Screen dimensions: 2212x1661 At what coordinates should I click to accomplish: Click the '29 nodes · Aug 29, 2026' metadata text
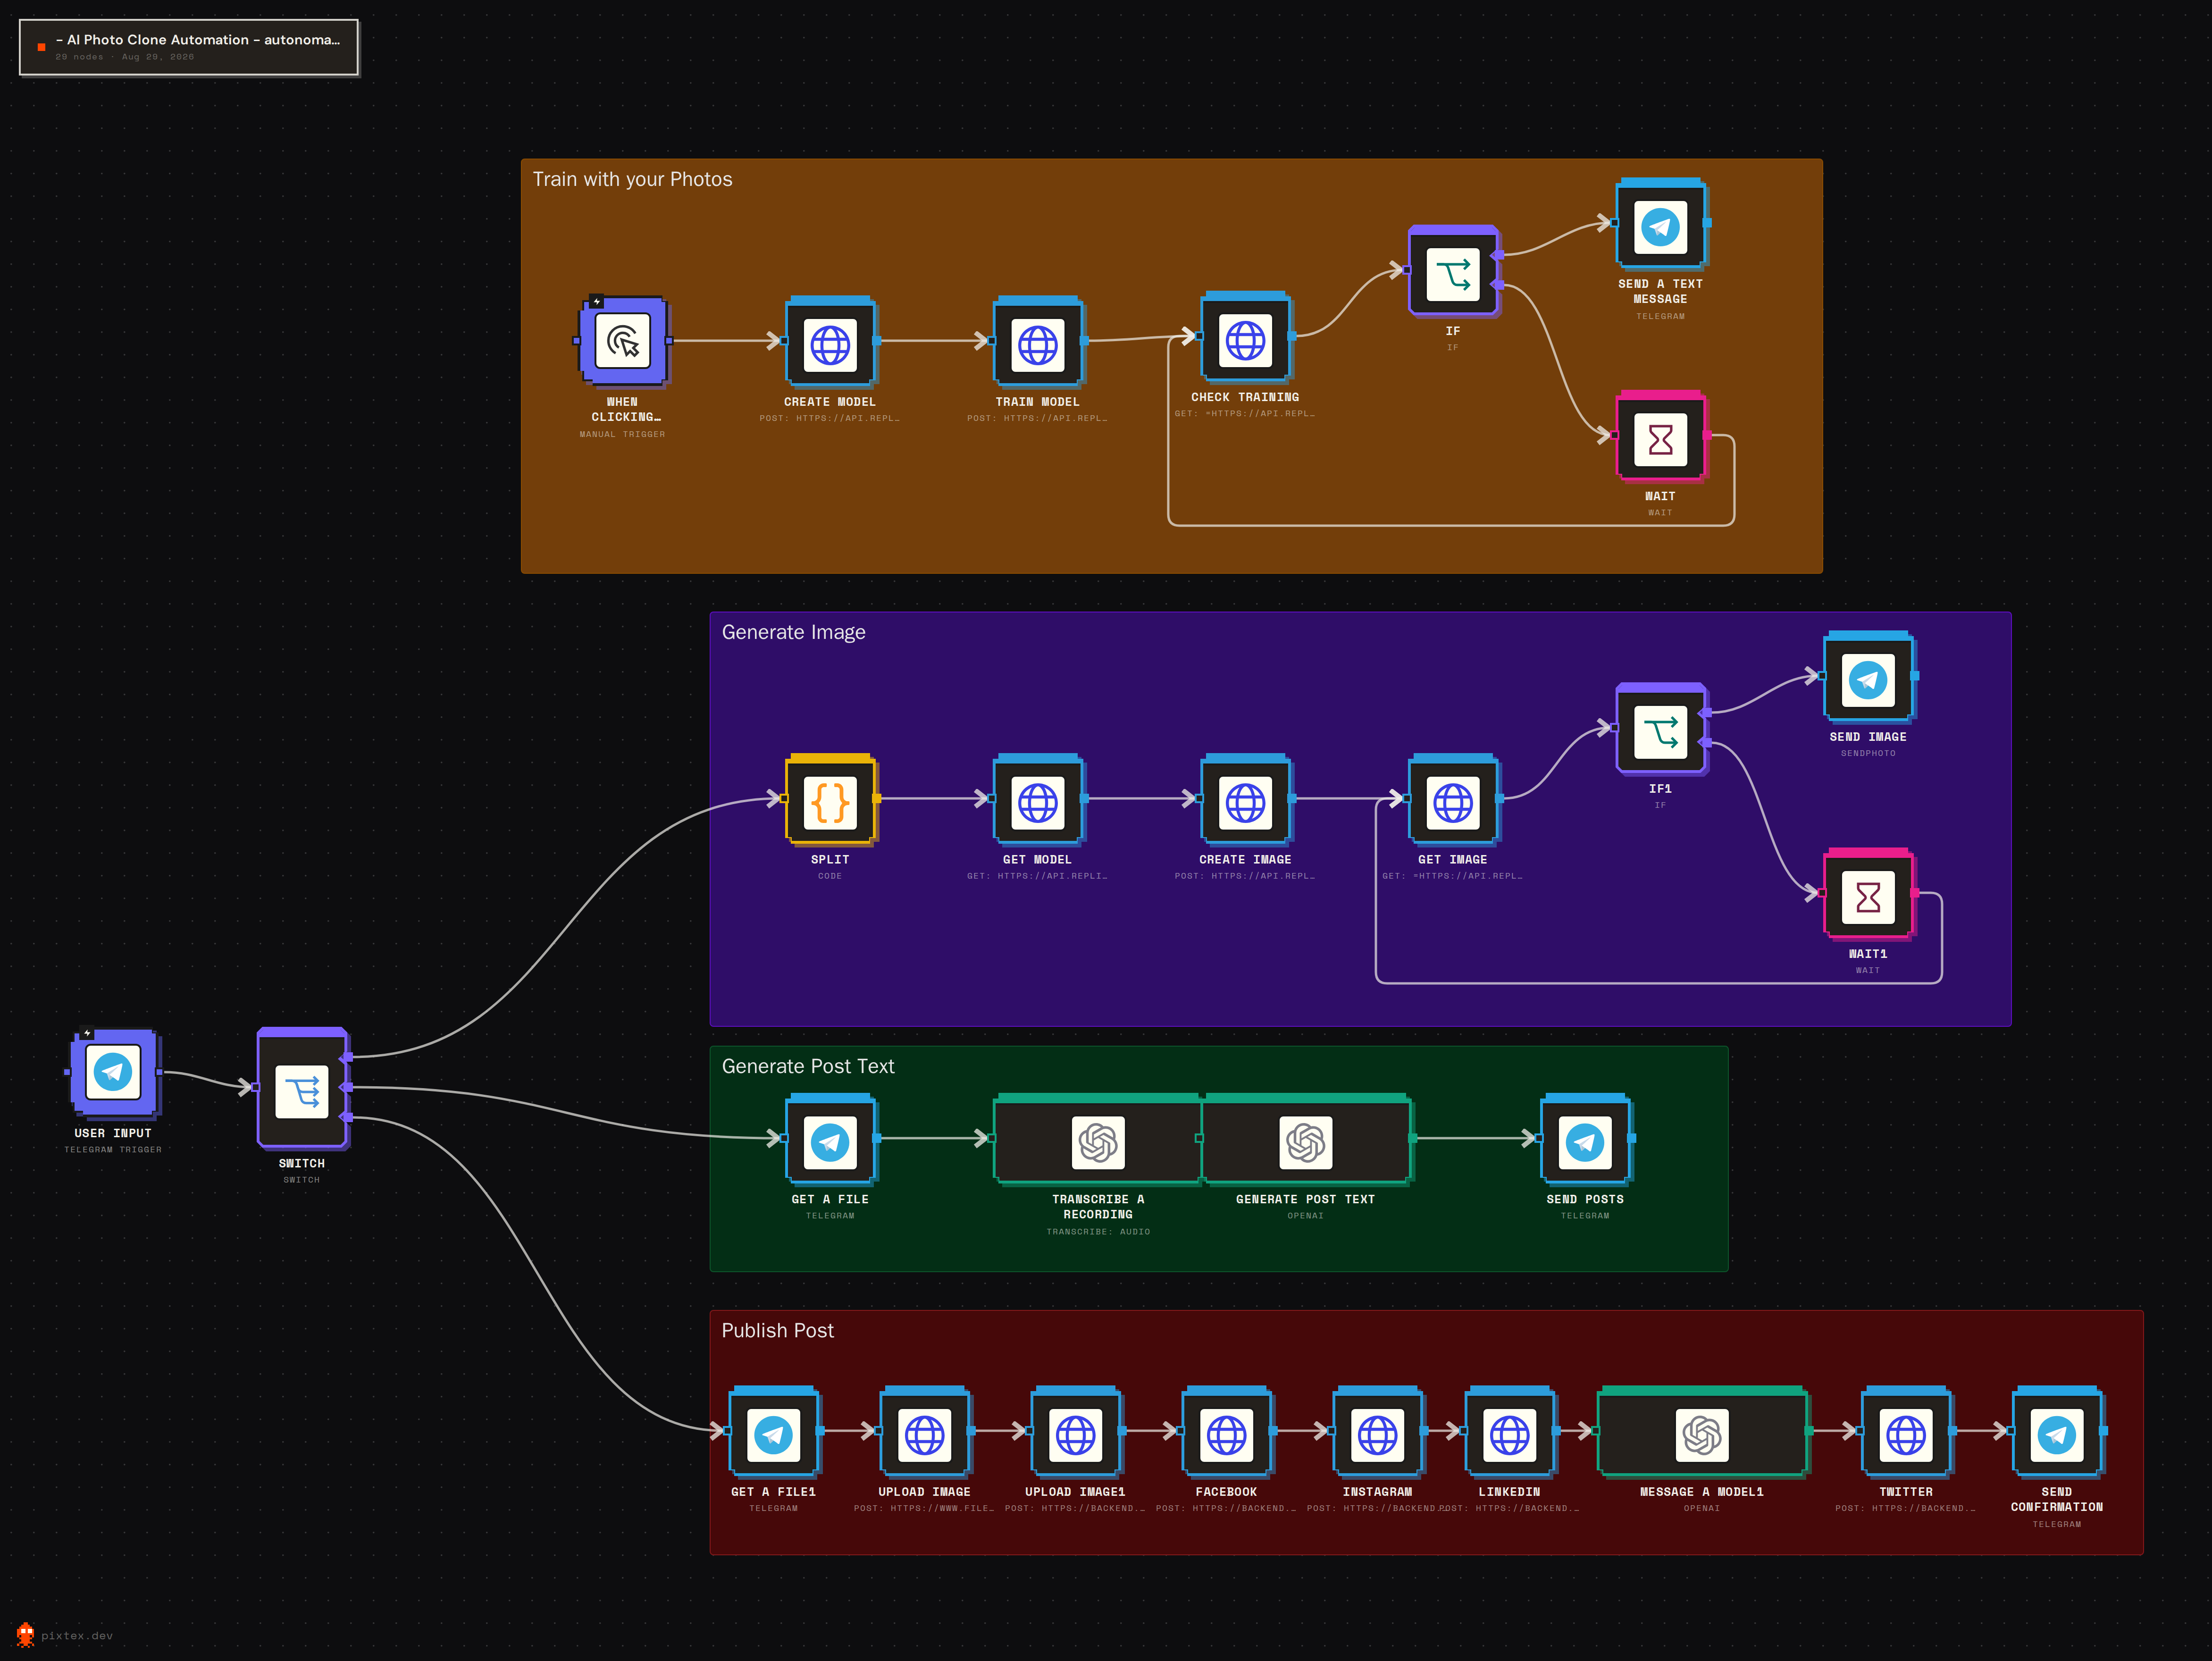click(125, 57)
